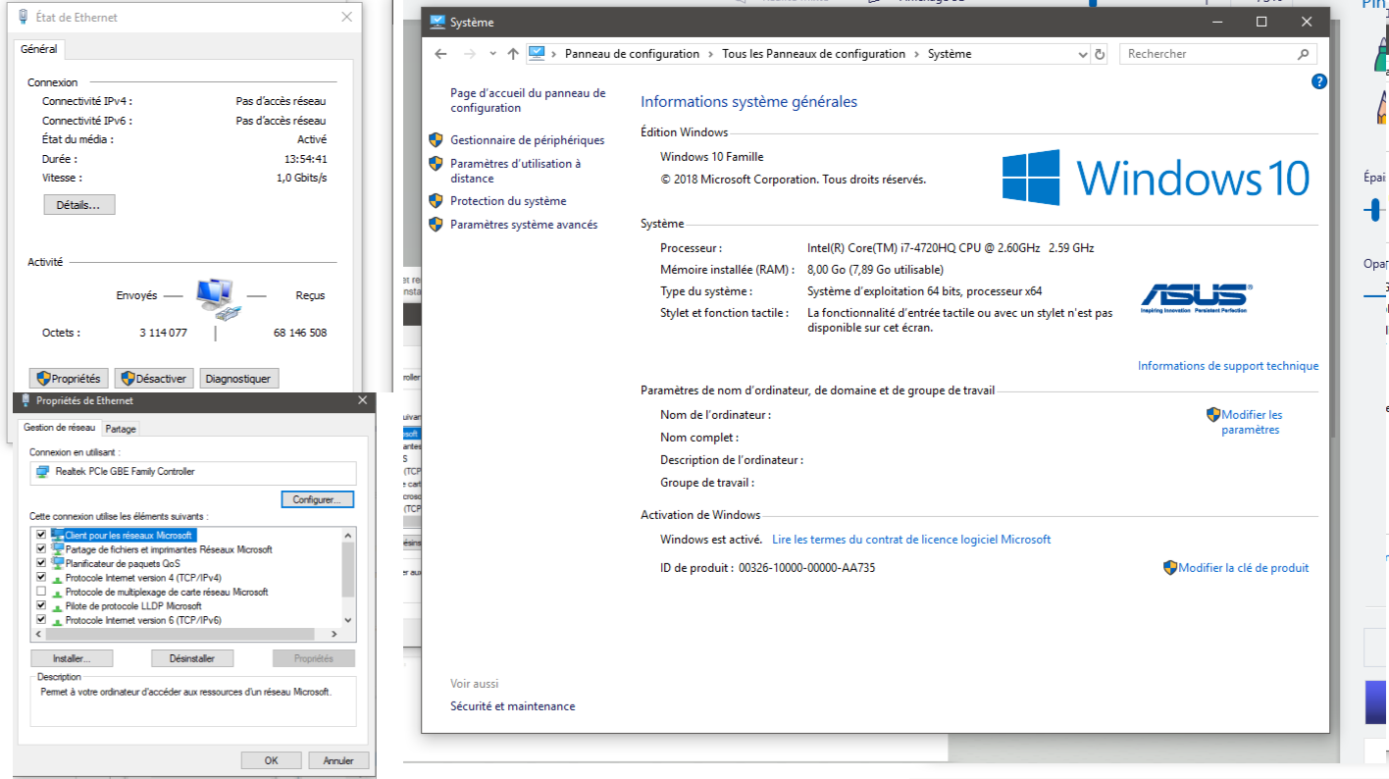1389x779 pixels.
Task: Click the Rechercher search field
Action: point(1207,54)
